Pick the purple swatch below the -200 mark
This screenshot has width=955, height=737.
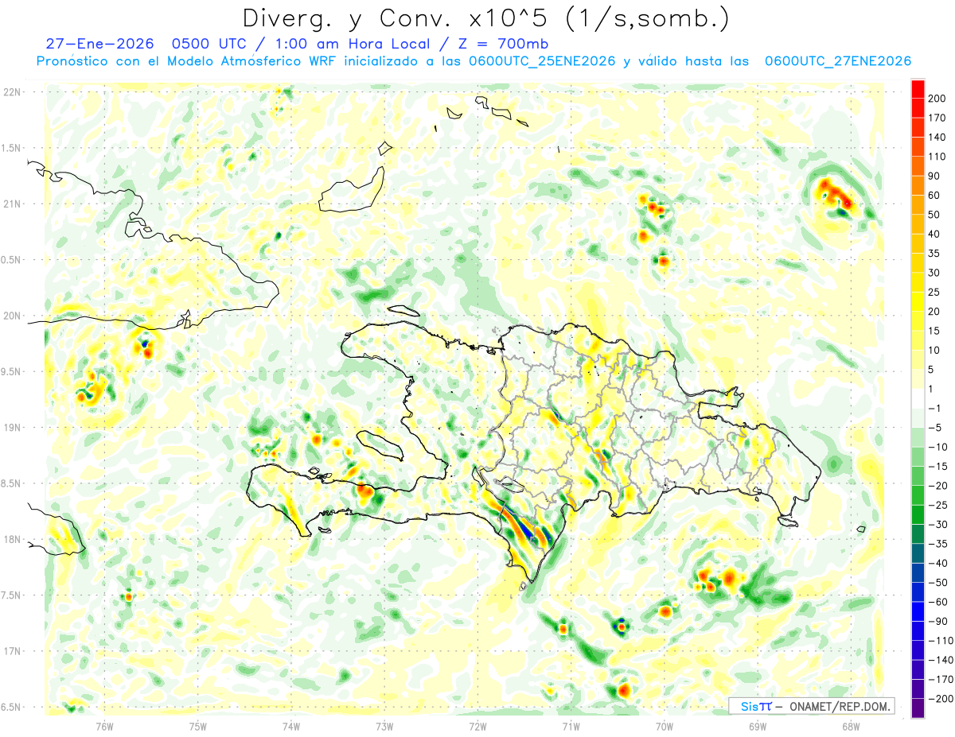(x=918, y=708)
